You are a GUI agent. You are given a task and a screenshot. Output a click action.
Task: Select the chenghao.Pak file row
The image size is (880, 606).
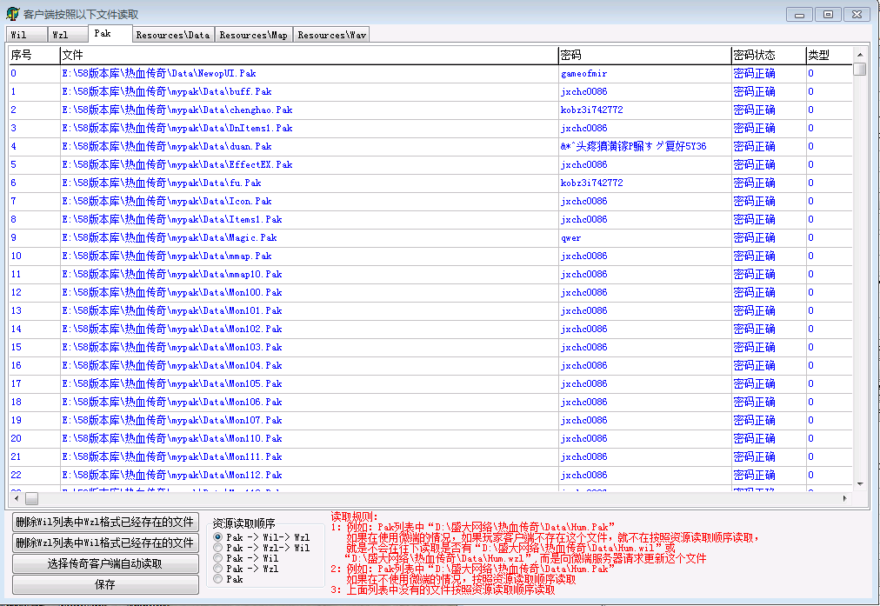point(430,110)
